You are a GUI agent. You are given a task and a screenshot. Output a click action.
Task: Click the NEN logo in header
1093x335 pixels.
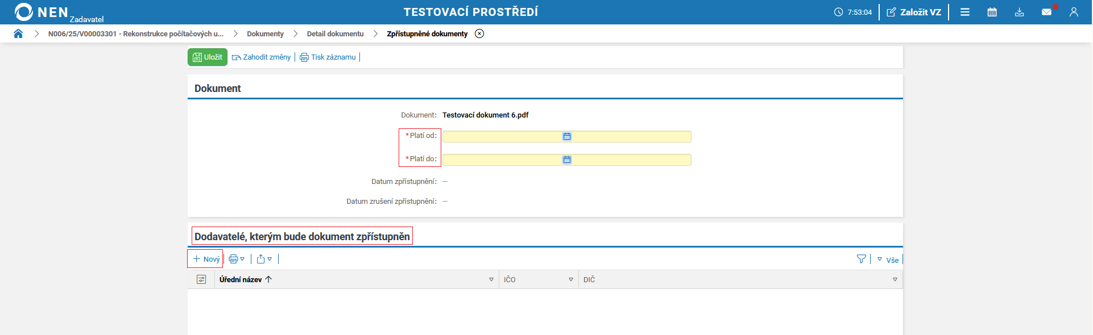pyautogui.click(x=42, y=12)
